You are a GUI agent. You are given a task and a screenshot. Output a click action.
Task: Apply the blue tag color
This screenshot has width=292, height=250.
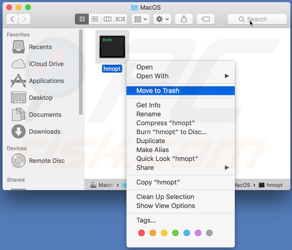coord(187,233)
